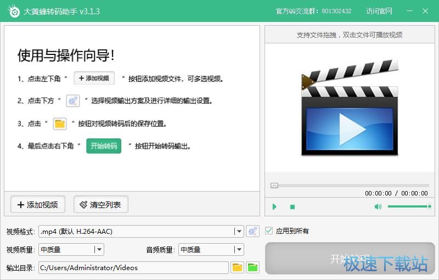The width and height of the screenshot is (439, 280).
Task: Open the 音频质量 dropdown
Action: click(x=238, y=249)
